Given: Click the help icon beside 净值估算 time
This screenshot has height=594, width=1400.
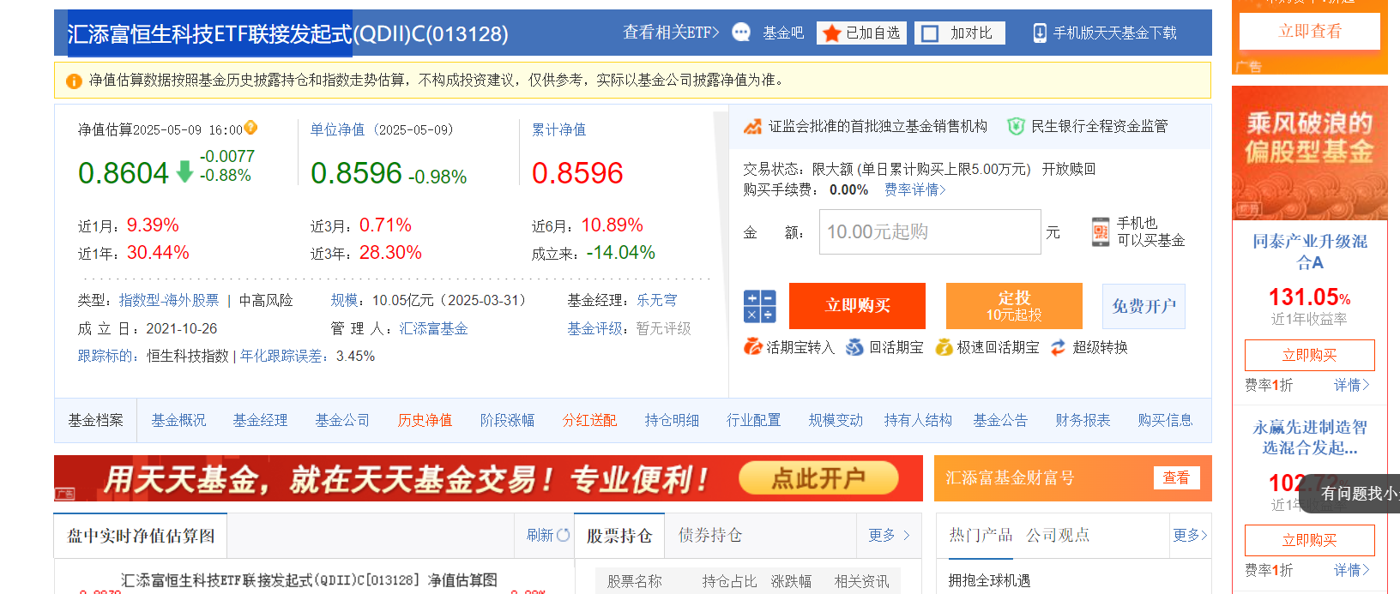Looking at the screenshot, I should point(250,128).
